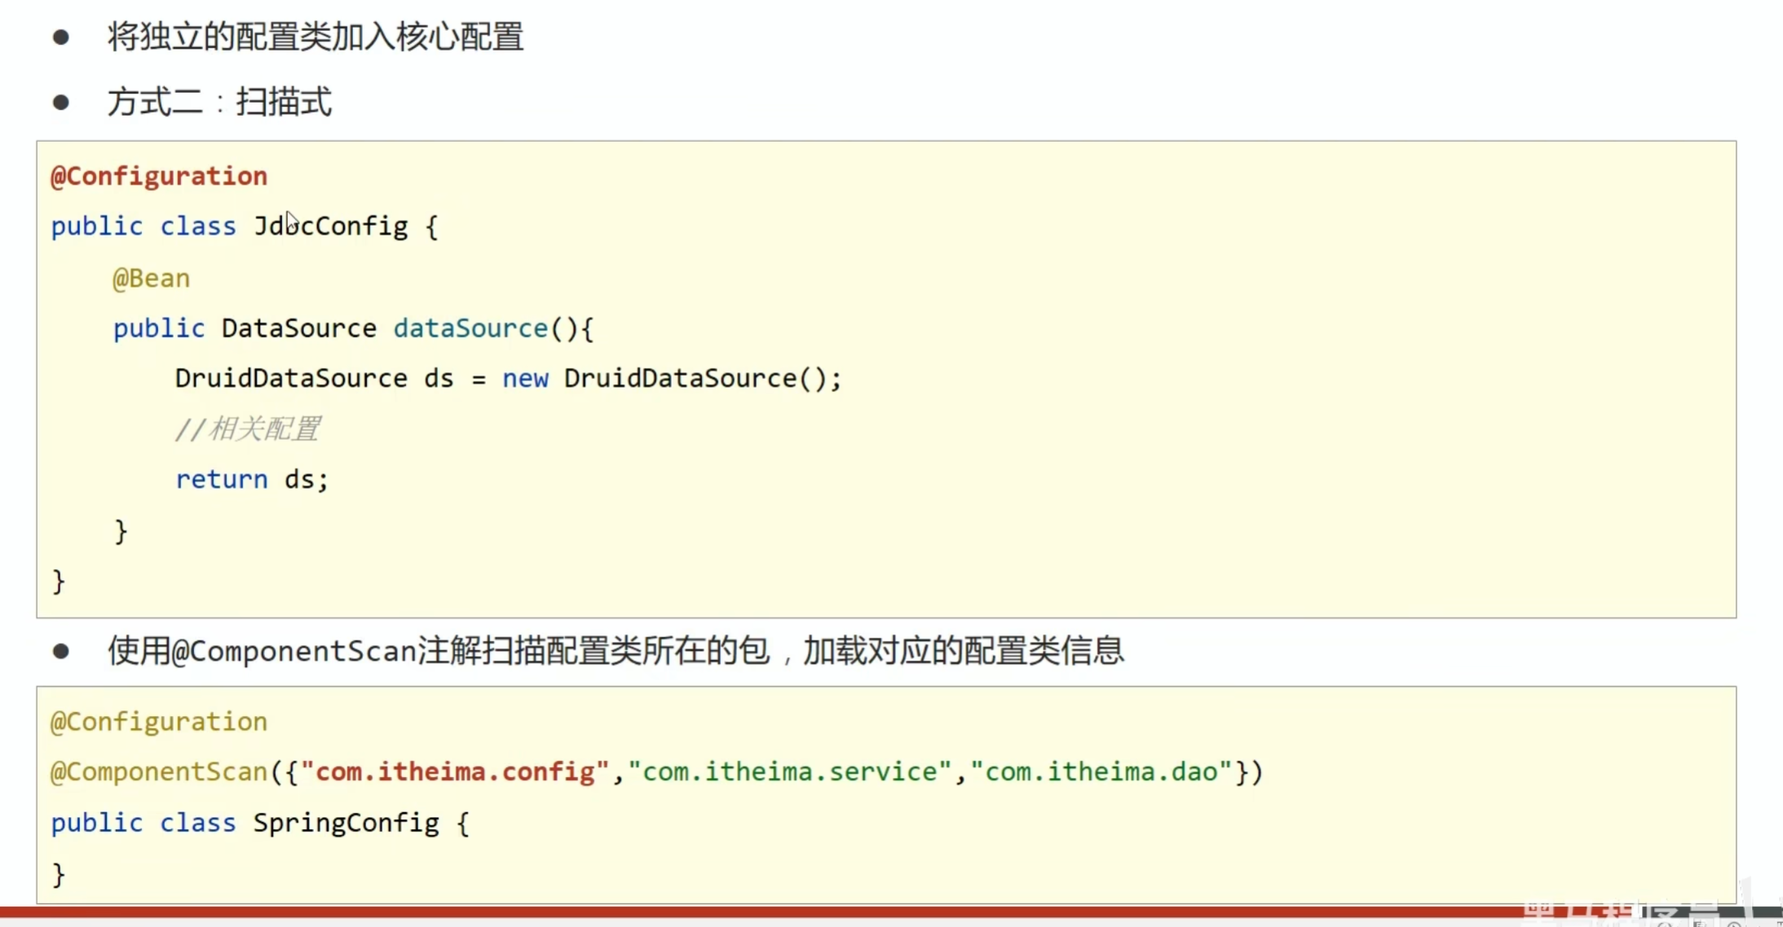Click the JdbcConfig class name

(330, 226)
